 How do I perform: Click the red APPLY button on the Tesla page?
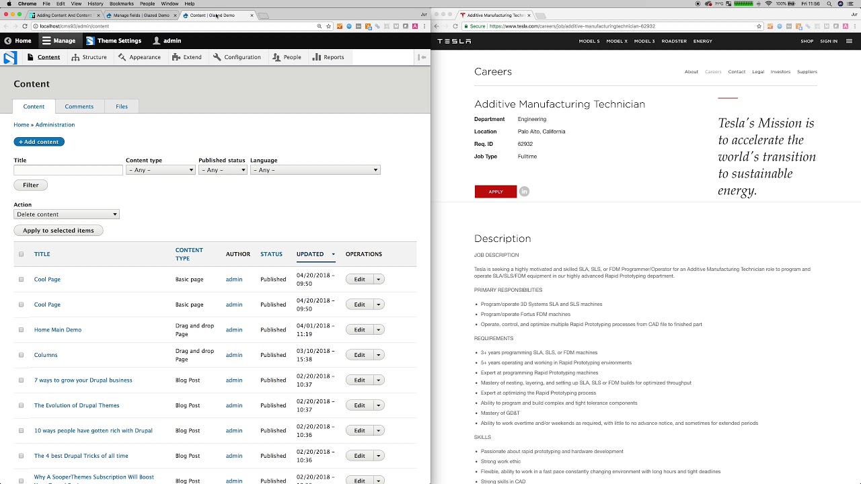tap(496, 192)
